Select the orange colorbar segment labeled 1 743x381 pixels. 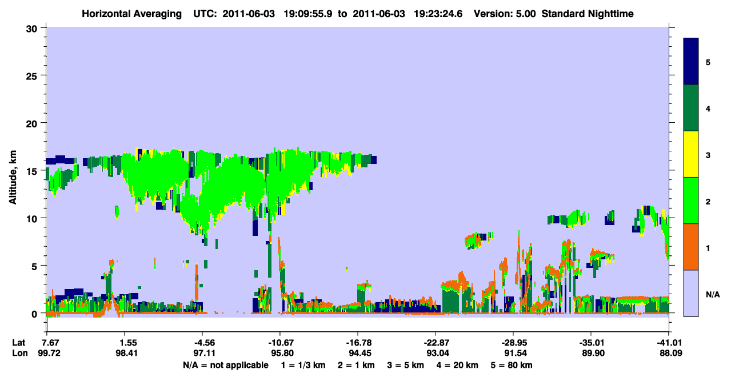pyautogui.click(x=691, y=247)
